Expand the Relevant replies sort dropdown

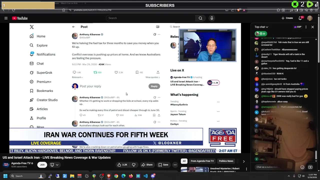tap(77, 77)
